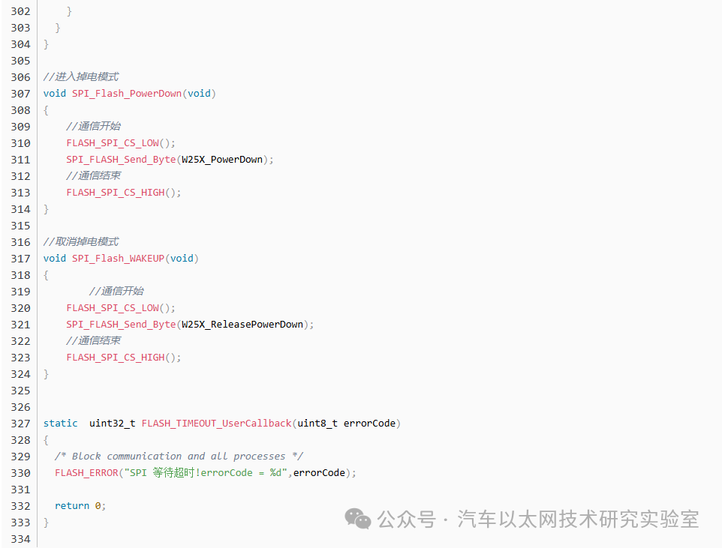Click the FLASH_ERROR macro call

tap(86, 473)
